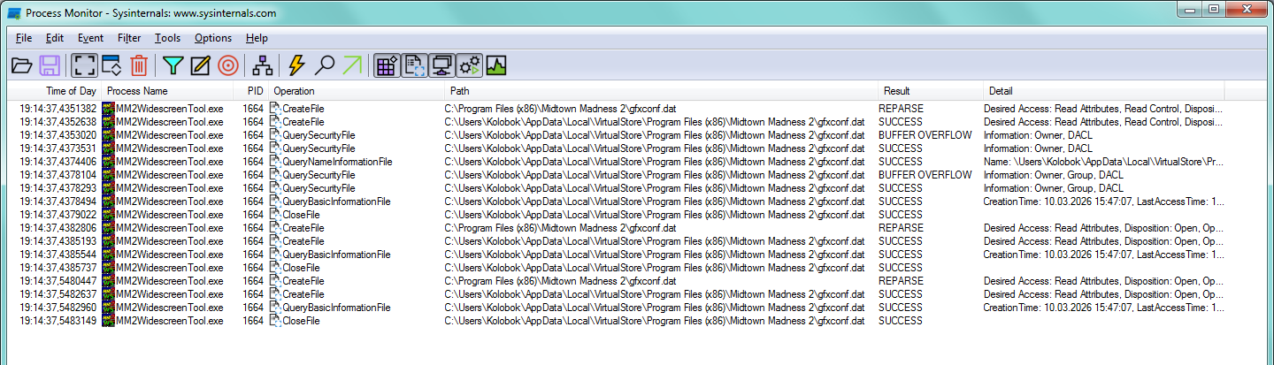Click the Path column header
Screen dimensions: 1274x365
[x=662, y=91]
